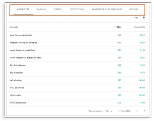Click clicks value 414
The image size is (154, 121).
[x=120, y=58]
